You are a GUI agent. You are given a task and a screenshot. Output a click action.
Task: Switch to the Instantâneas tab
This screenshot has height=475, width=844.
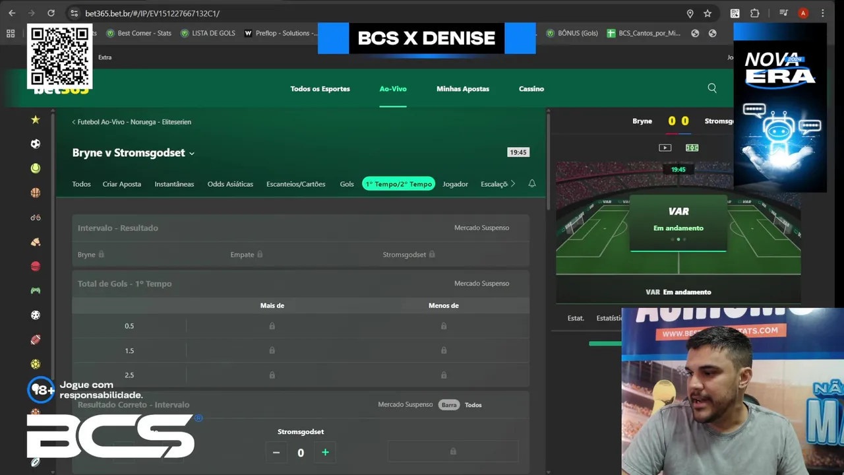click(x=174, y=184)
